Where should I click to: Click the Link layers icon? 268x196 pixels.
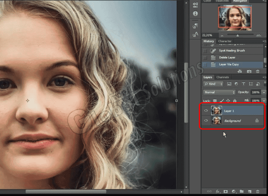(209, 191)
